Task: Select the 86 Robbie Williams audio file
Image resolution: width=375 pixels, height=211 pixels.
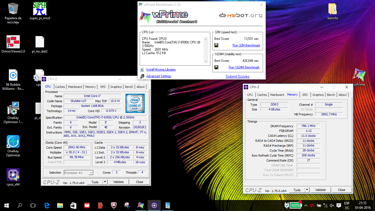Action: (13, 80)
